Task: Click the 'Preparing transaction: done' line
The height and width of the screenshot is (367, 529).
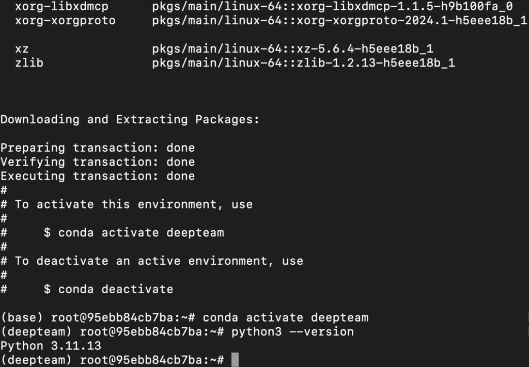Action: 98,148
